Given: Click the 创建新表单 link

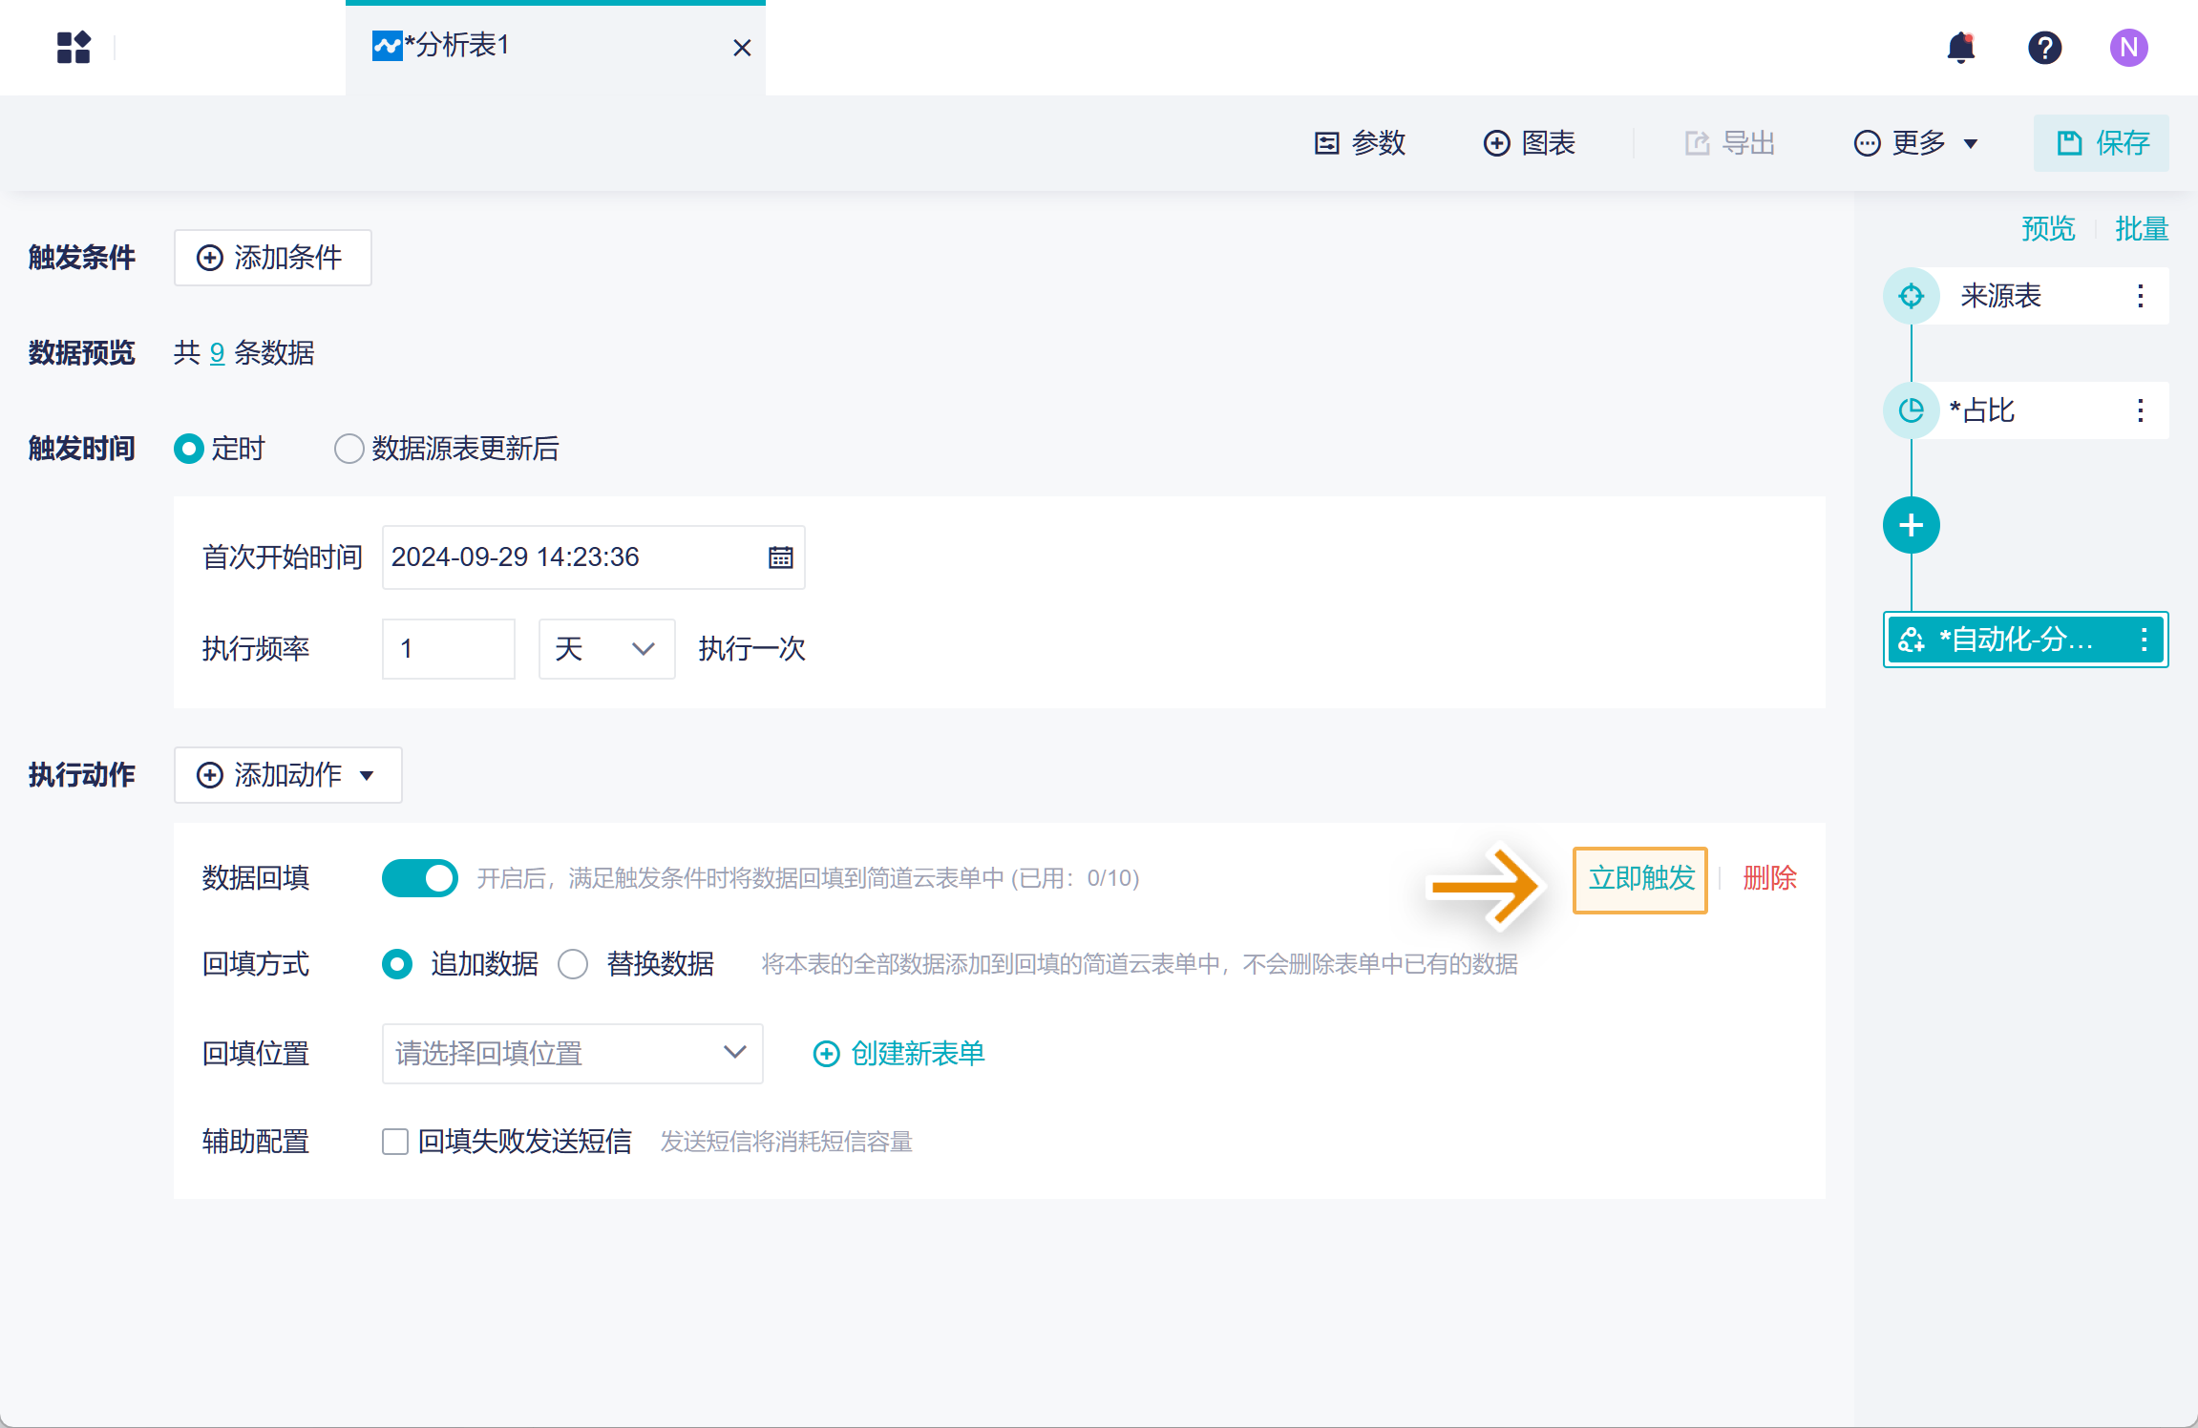Looking at the screenshot, I should pyautogui.click(x=898, y=1054).
